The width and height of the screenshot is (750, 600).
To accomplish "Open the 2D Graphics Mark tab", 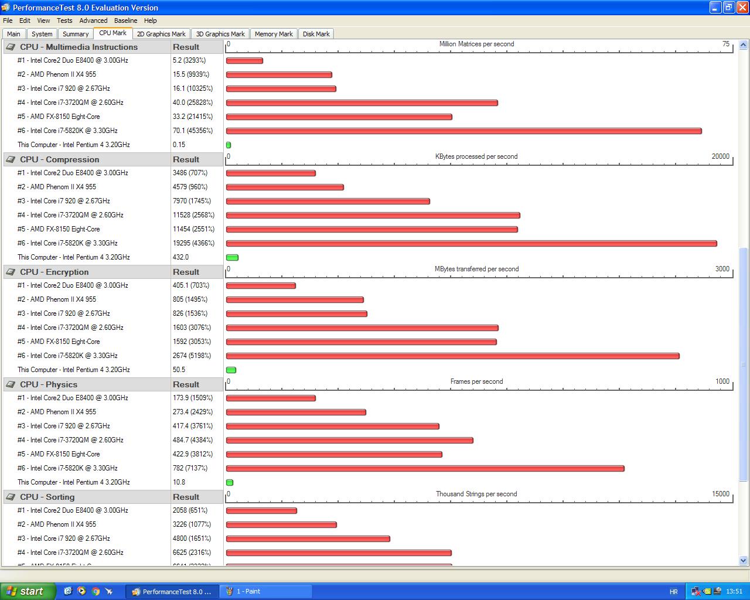I will (x=161, y=34).
